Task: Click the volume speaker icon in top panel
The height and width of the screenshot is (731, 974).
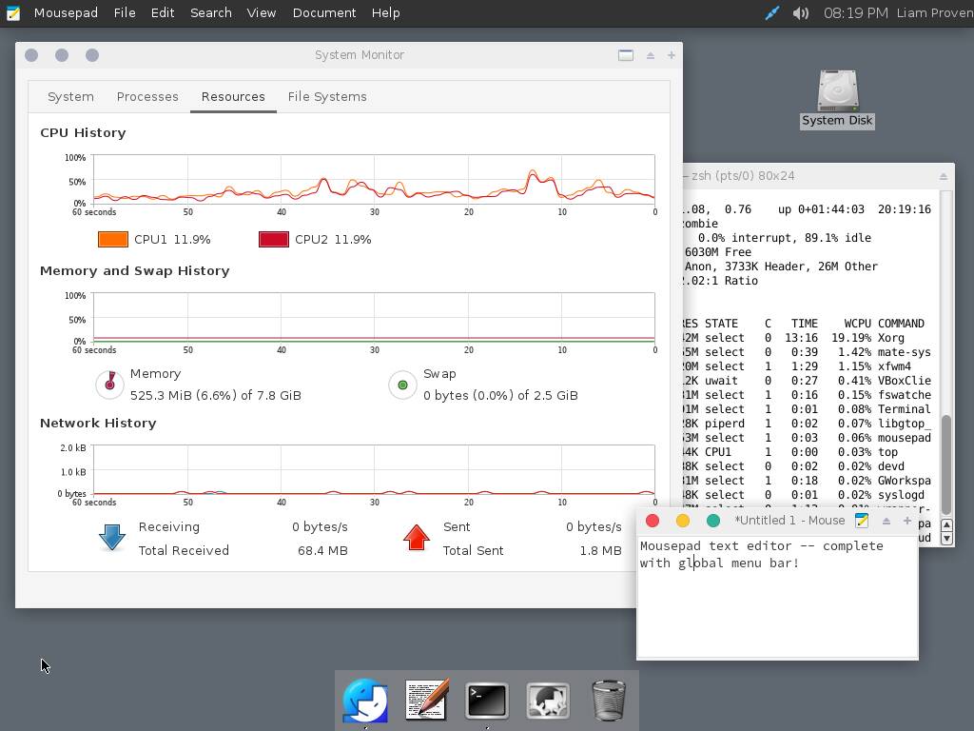Action: pyautogui.click(x=801, y=13)
